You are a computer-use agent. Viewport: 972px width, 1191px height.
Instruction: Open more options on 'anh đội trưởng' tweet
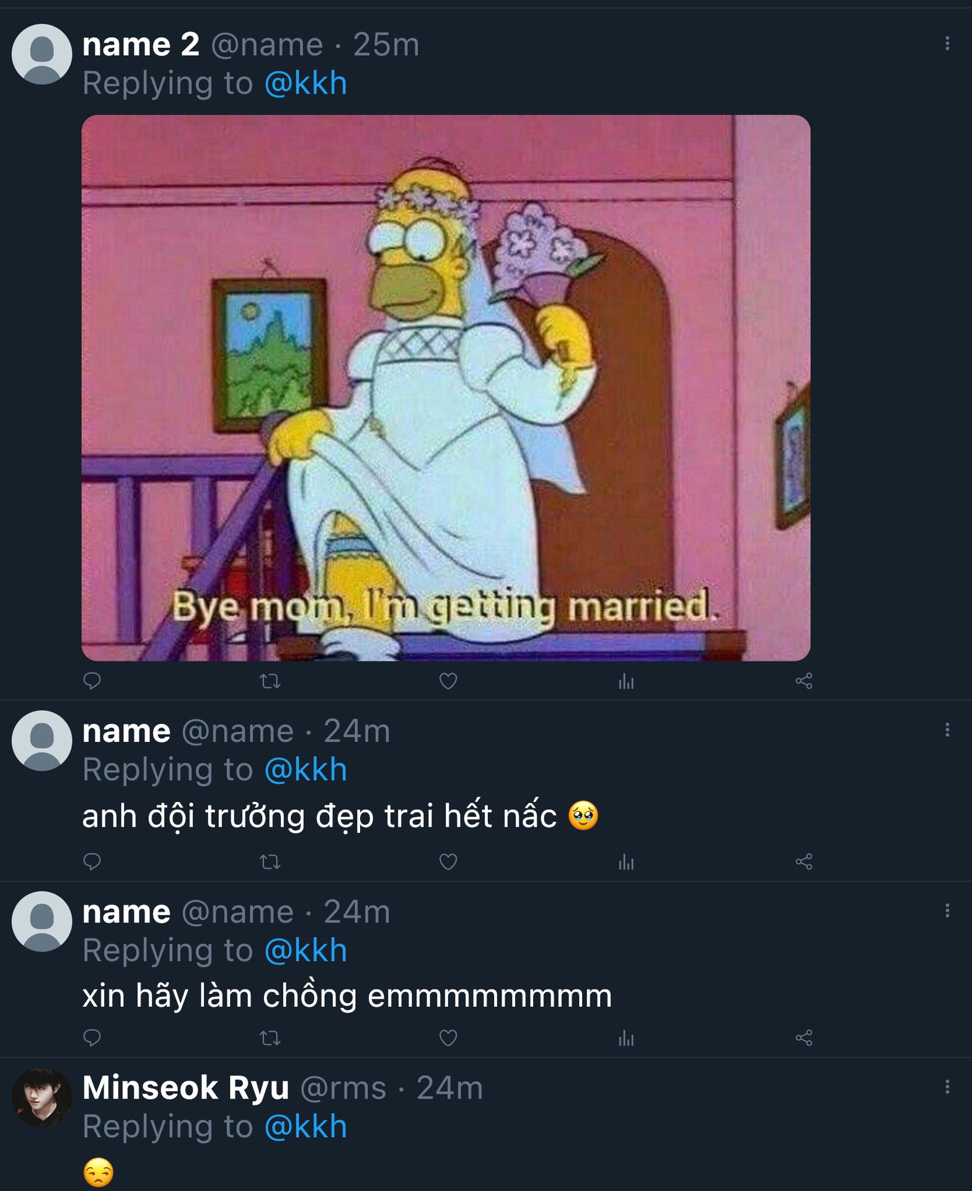(x=947, y=730)
